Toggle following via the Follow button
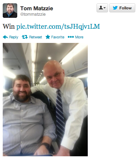 tap(122, 8)
